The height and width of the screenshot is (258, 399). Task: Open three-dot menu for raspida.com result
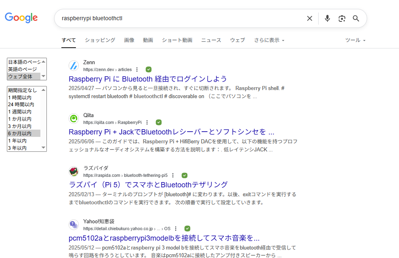tap(173, 175)
